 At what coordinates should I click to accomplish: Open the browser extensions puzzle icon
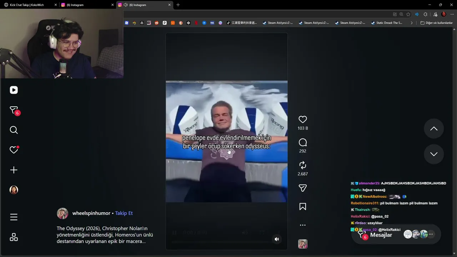coord(425,14)
